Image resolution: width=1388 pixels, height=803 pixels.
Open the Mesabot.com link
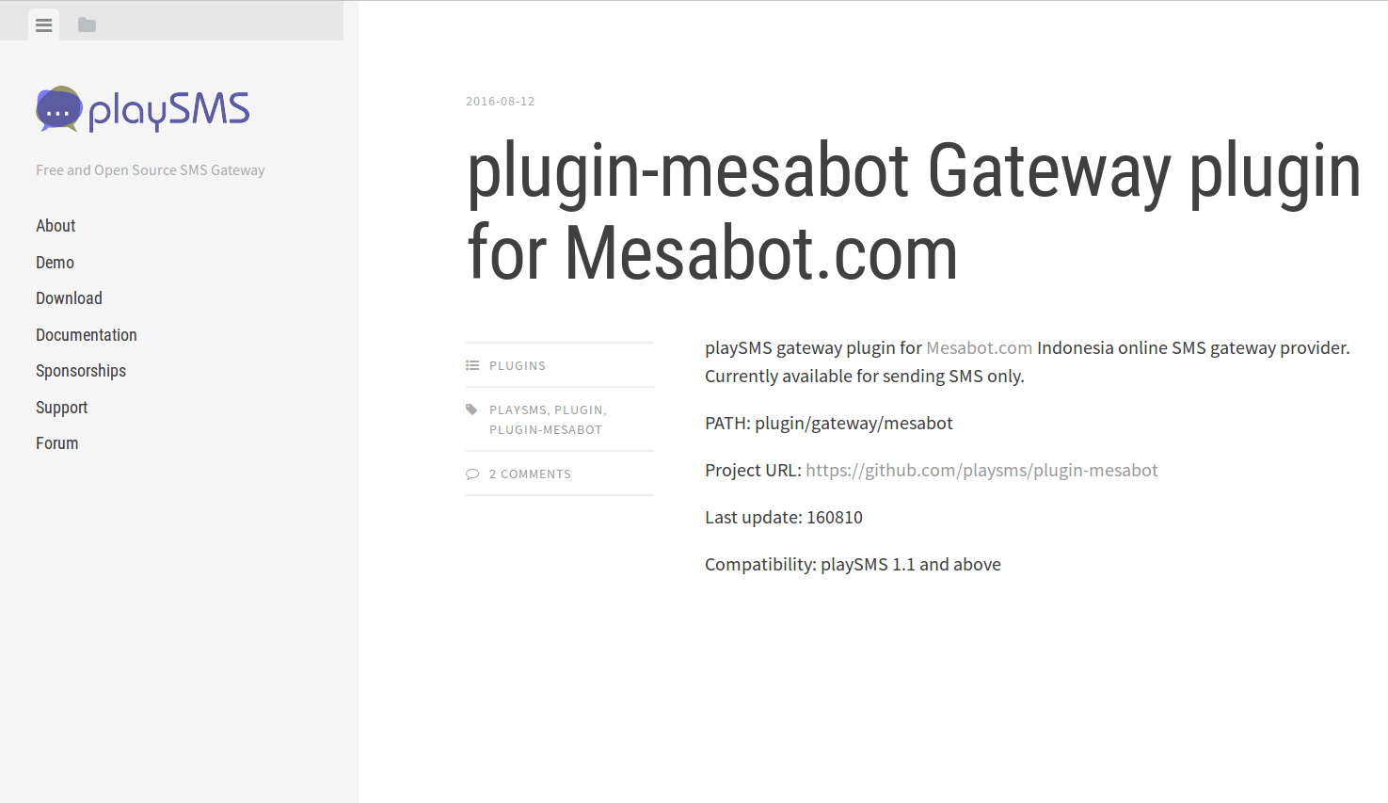point(979,348)
